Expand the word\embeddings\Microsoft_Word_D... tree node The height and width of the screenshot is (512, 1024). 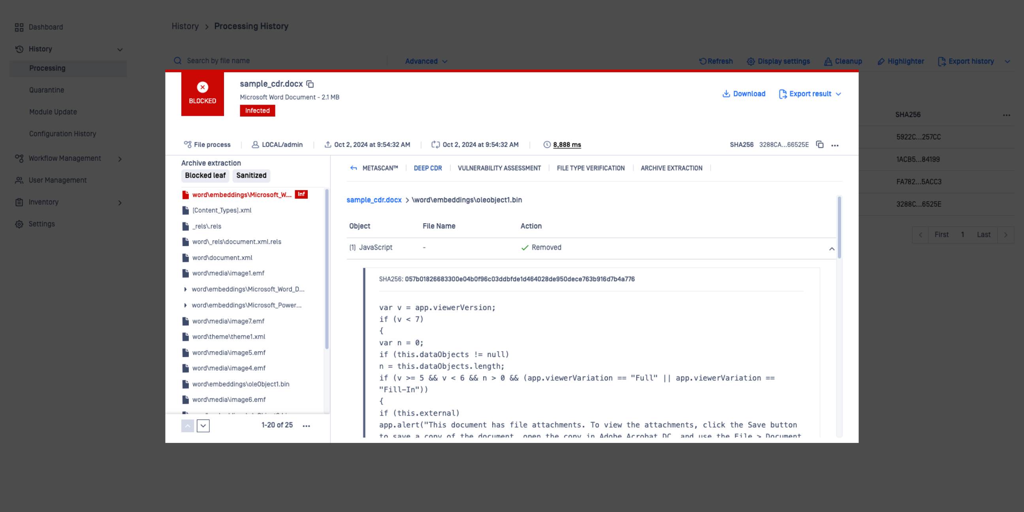(x=185, y=290)
